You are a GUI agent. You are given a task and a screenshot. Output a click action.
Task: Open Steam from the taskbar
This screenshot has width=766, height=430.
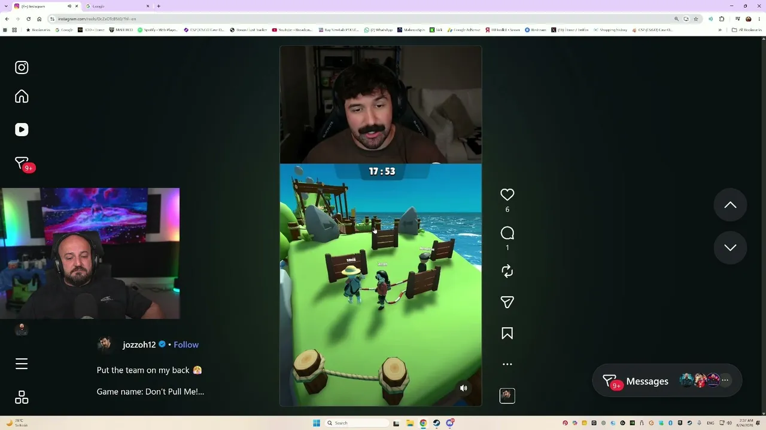click(x=437, y=423)
